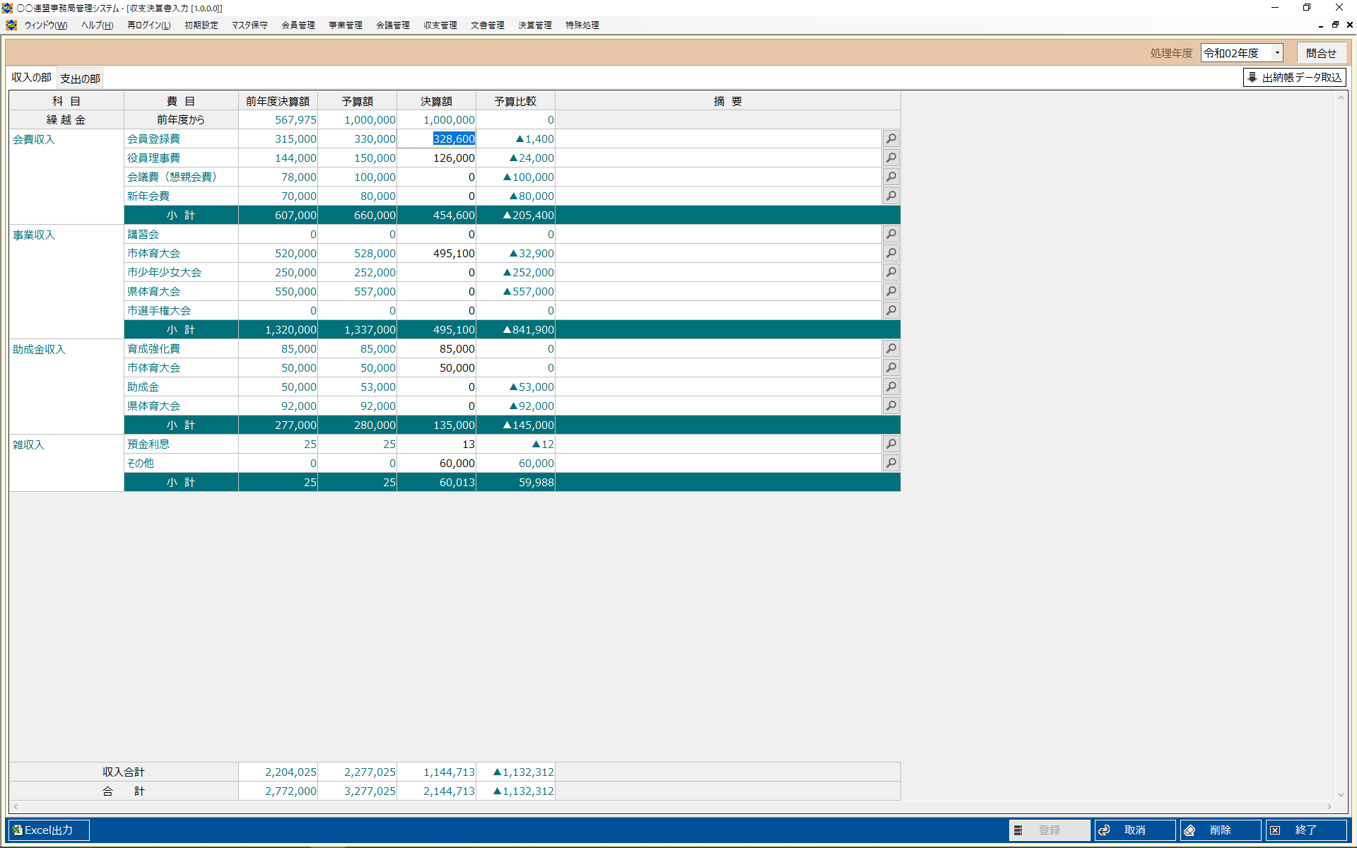Image resolution: width=1357 pixels, height=848 pixels.
Task: Switch to 支出の部 tab
Action: point(80,78)
